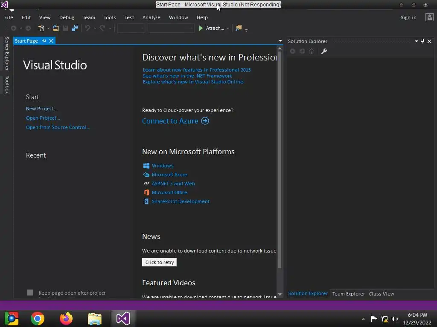
Task: Show hidden system tray icons
Action: click(x=364, y=319)
